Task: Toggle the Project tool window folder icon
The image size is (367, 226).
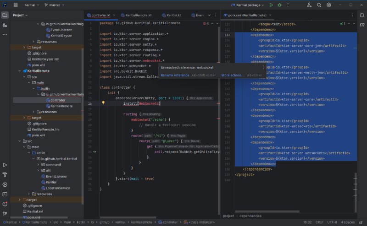Action: 5,15
